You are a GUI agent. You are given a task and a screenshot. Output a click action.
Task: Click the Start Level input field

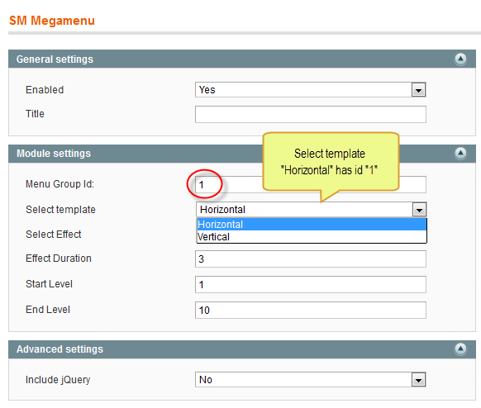point(311,284)
